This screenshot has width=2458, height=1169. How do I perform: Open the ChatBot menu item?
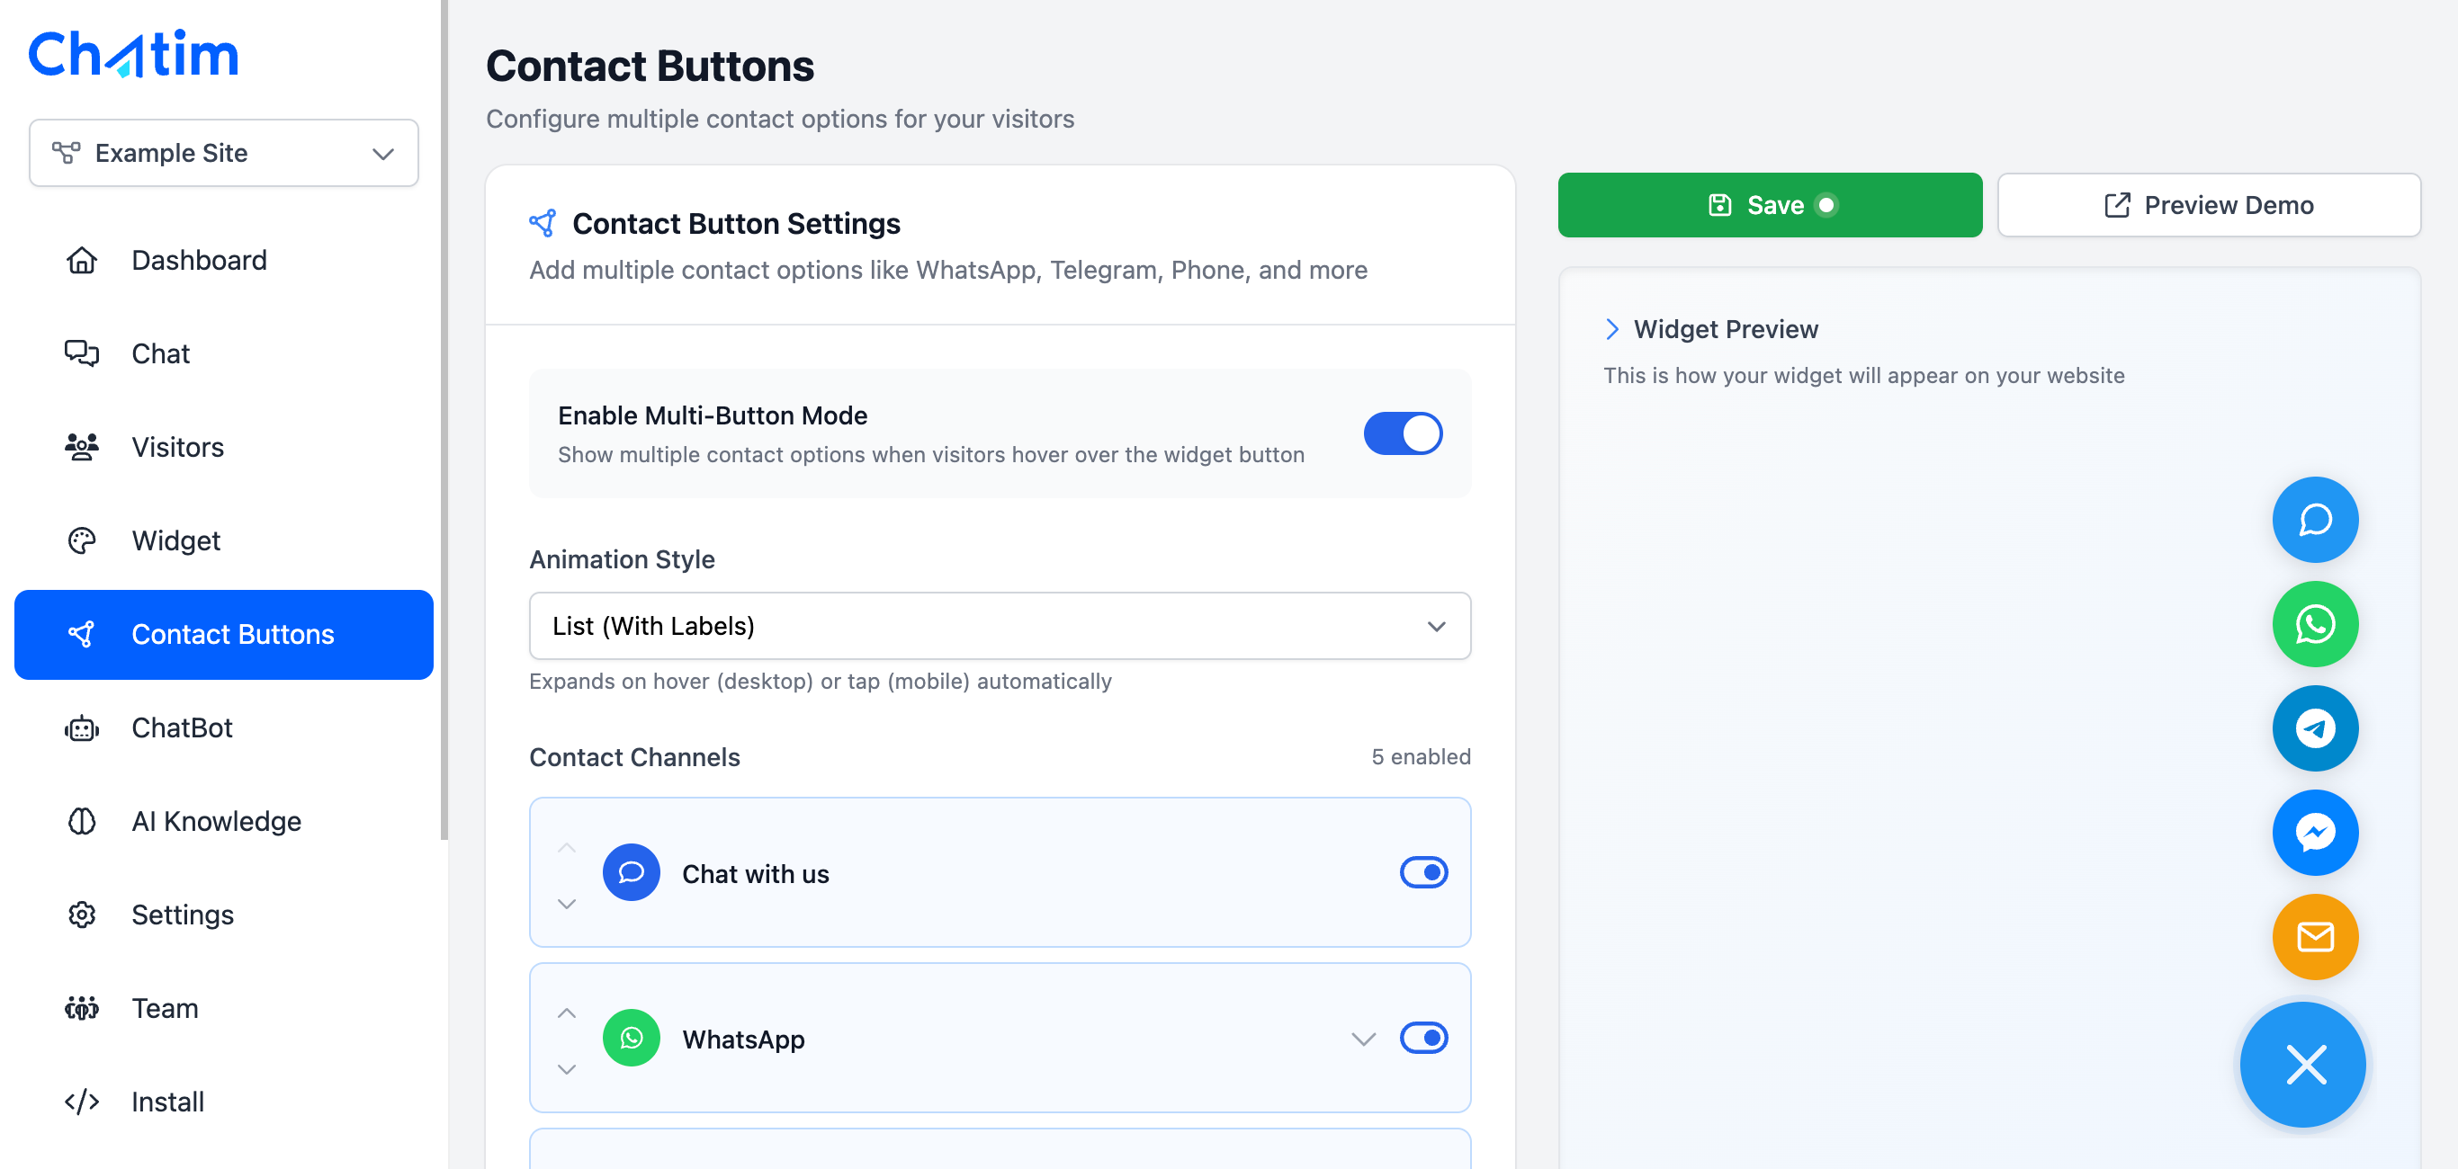182,727
